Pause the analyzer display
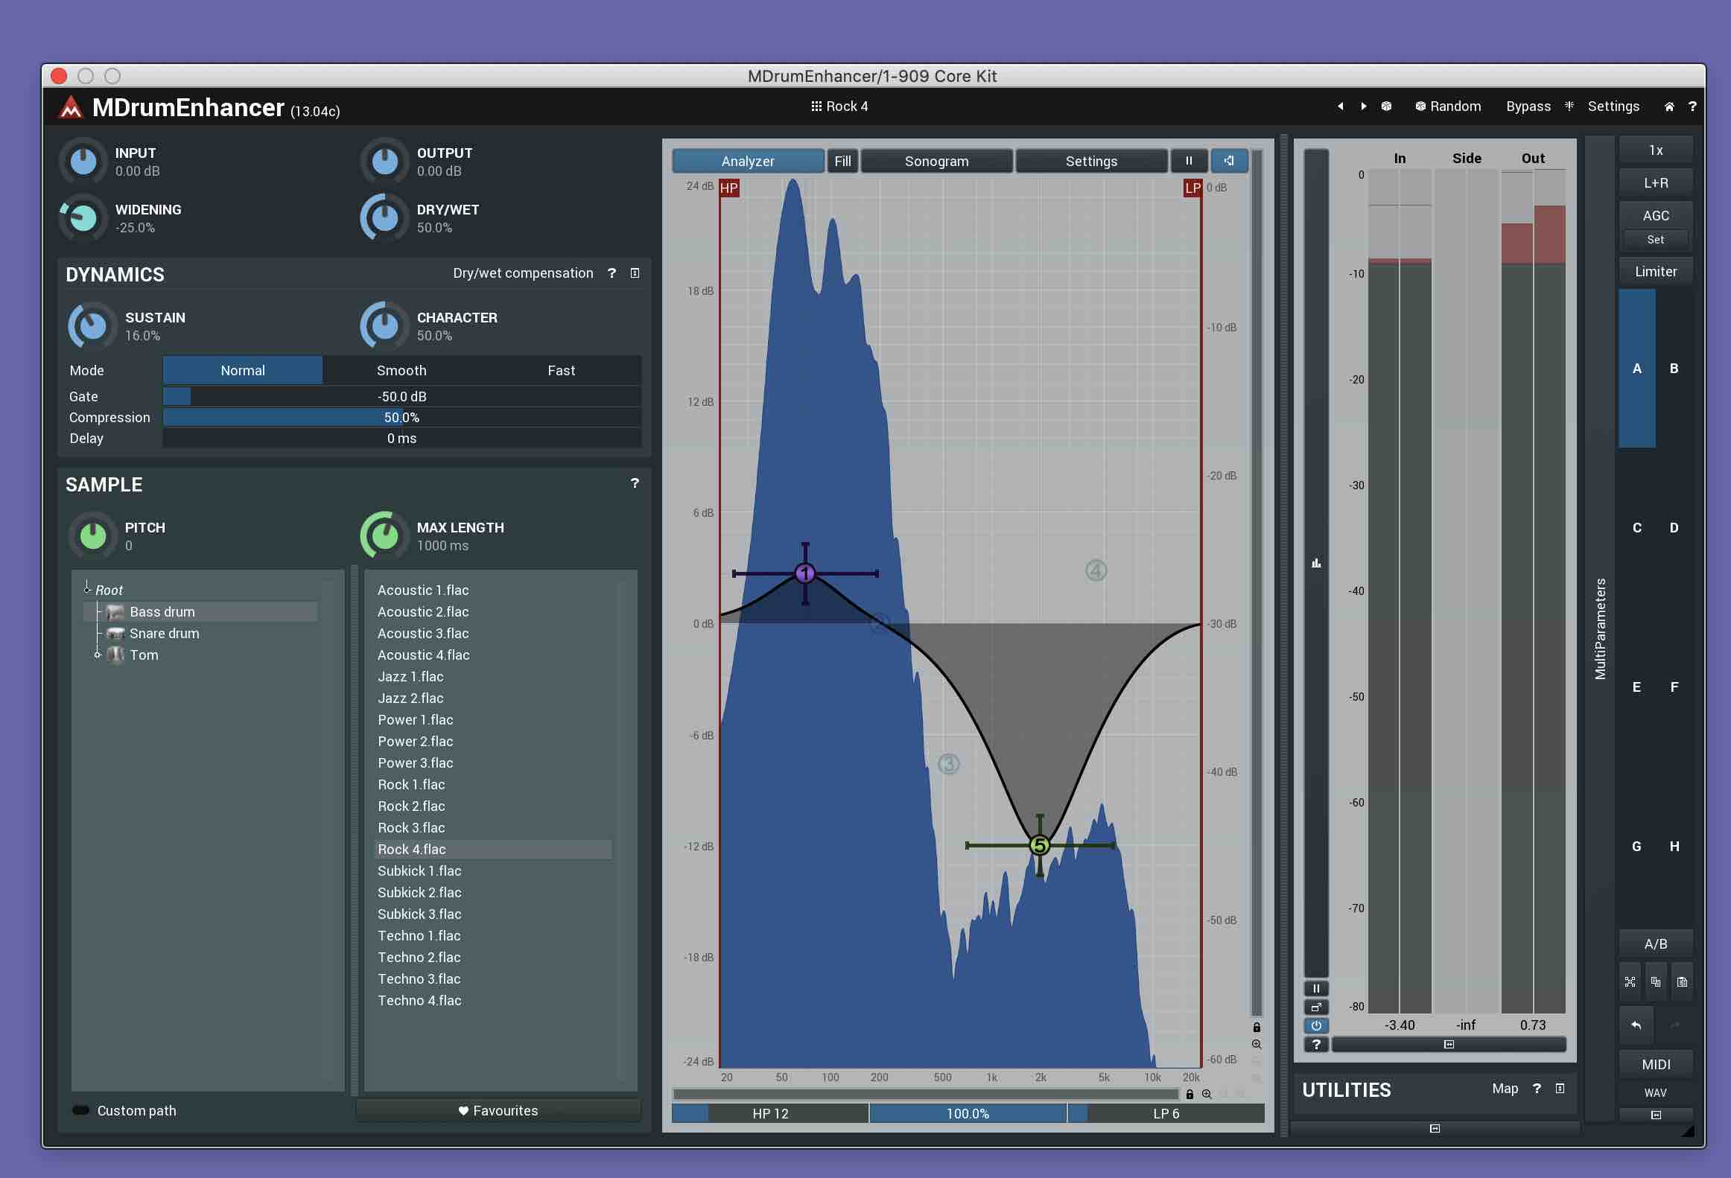Image resolution: width=1731 pixels, height=1178 pixels. 1189,161
